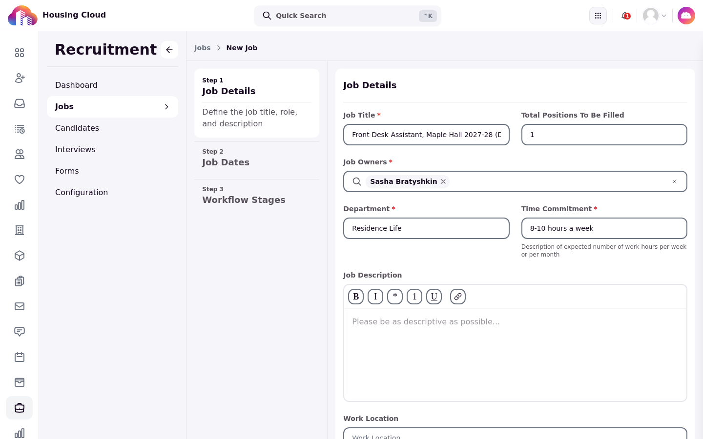
Task: Open the Department field
Action: pos(426,228)
